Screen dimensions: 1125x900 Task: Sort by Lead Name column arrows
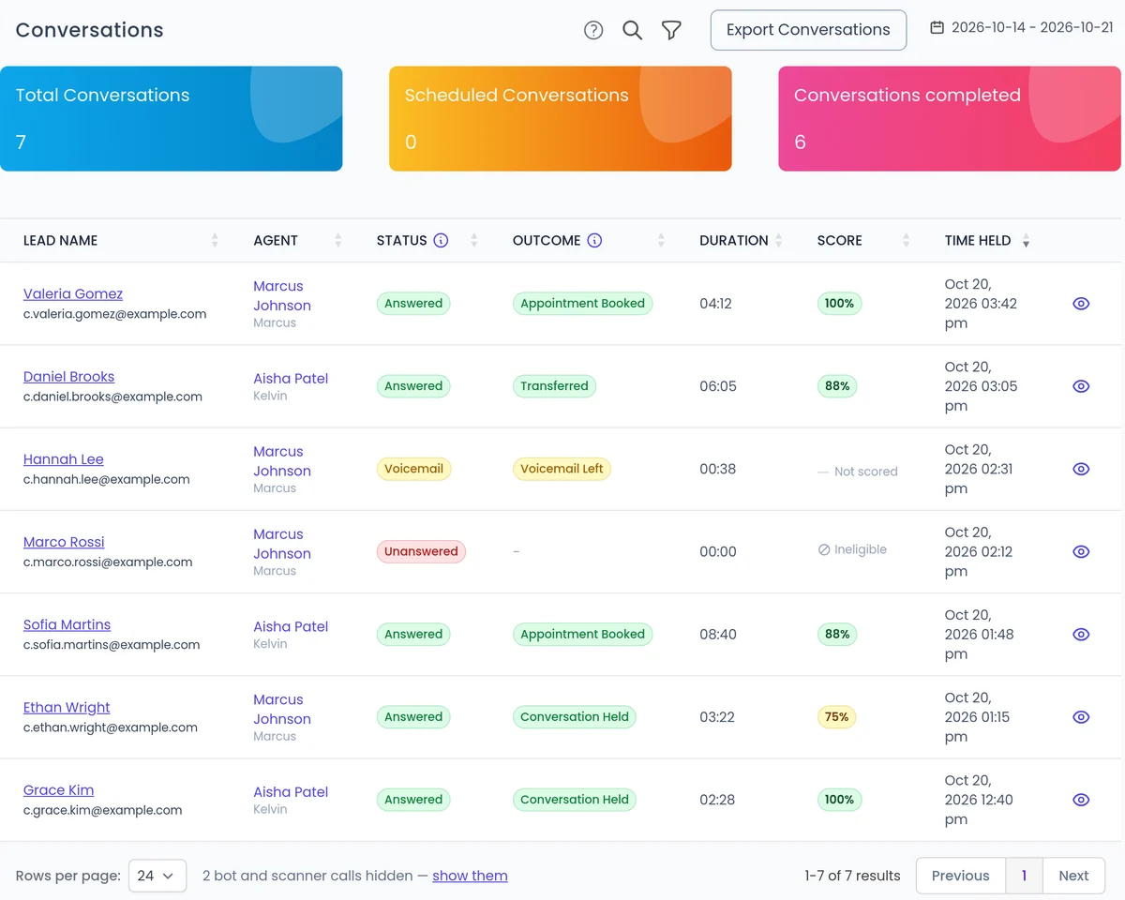(x=215, y=240)
